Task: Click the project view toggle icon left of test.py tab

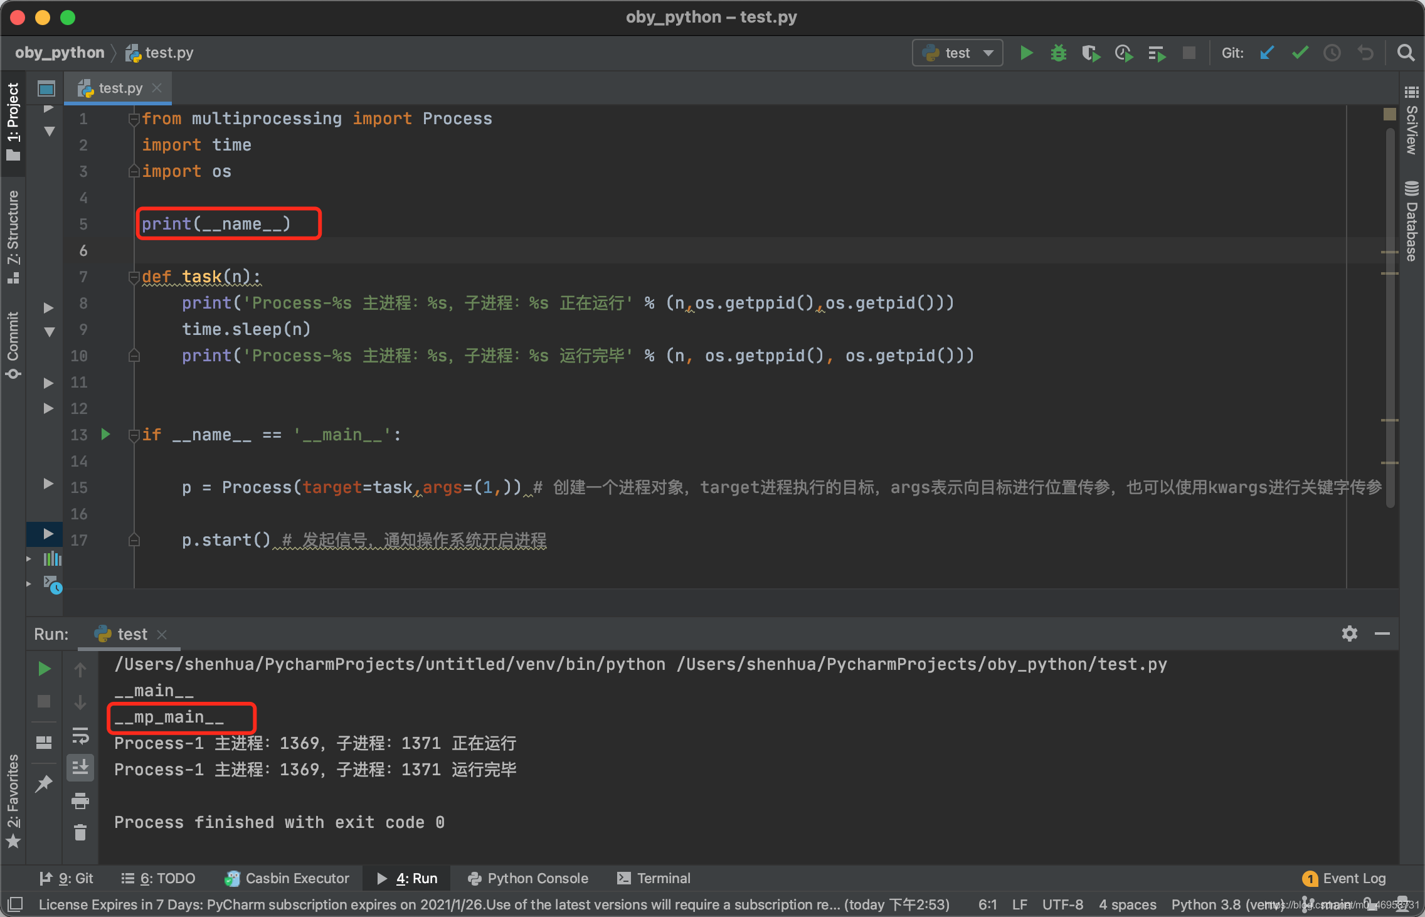Action: click(46, 88)
